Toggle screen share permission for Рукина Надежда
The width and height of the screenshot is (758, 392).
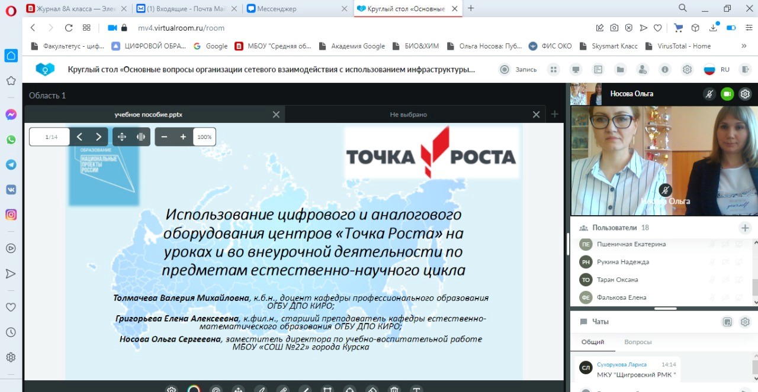(x=739, y=262)
